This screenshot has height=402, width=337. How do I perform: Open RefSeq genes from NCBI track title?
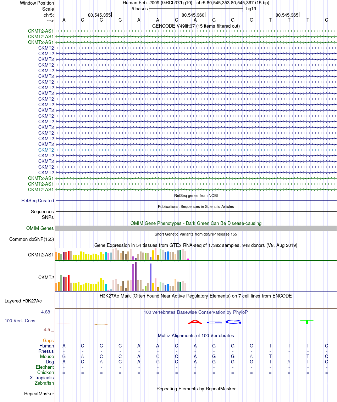[196, 196]
